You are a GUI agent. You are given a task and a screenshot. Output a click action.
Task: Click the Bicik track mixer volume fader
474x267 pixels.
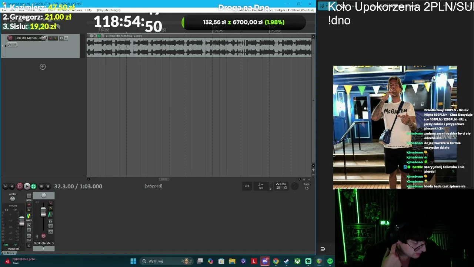click(x=43, y=212)
